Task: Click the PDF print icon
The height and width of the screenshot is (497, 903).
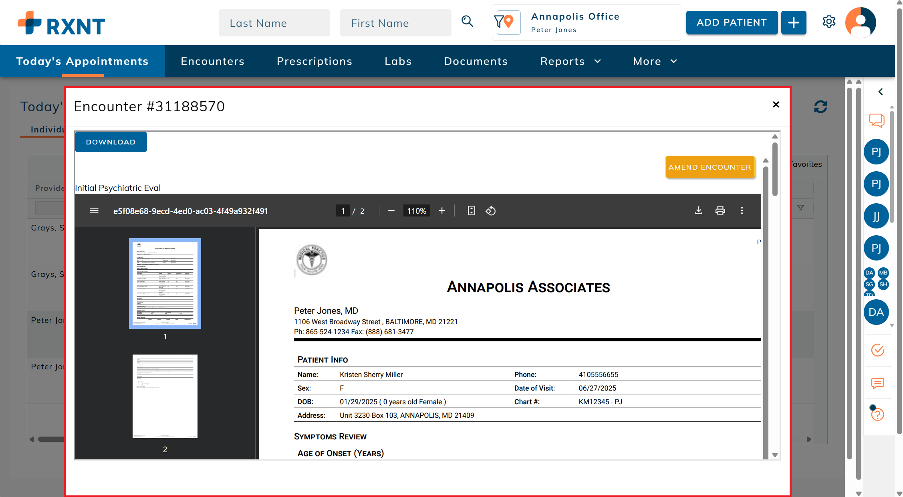Action: [x=720, y=211]
